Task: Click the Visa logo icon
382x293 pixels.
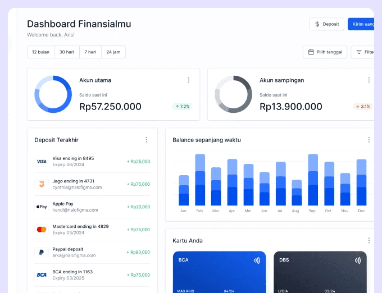Action: click(x=42, y=161)
